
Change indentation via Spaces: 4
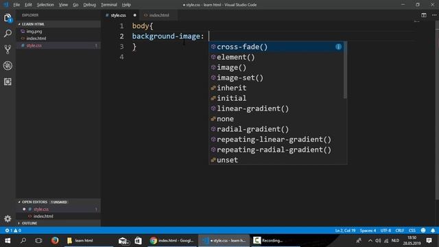point(368,231)
